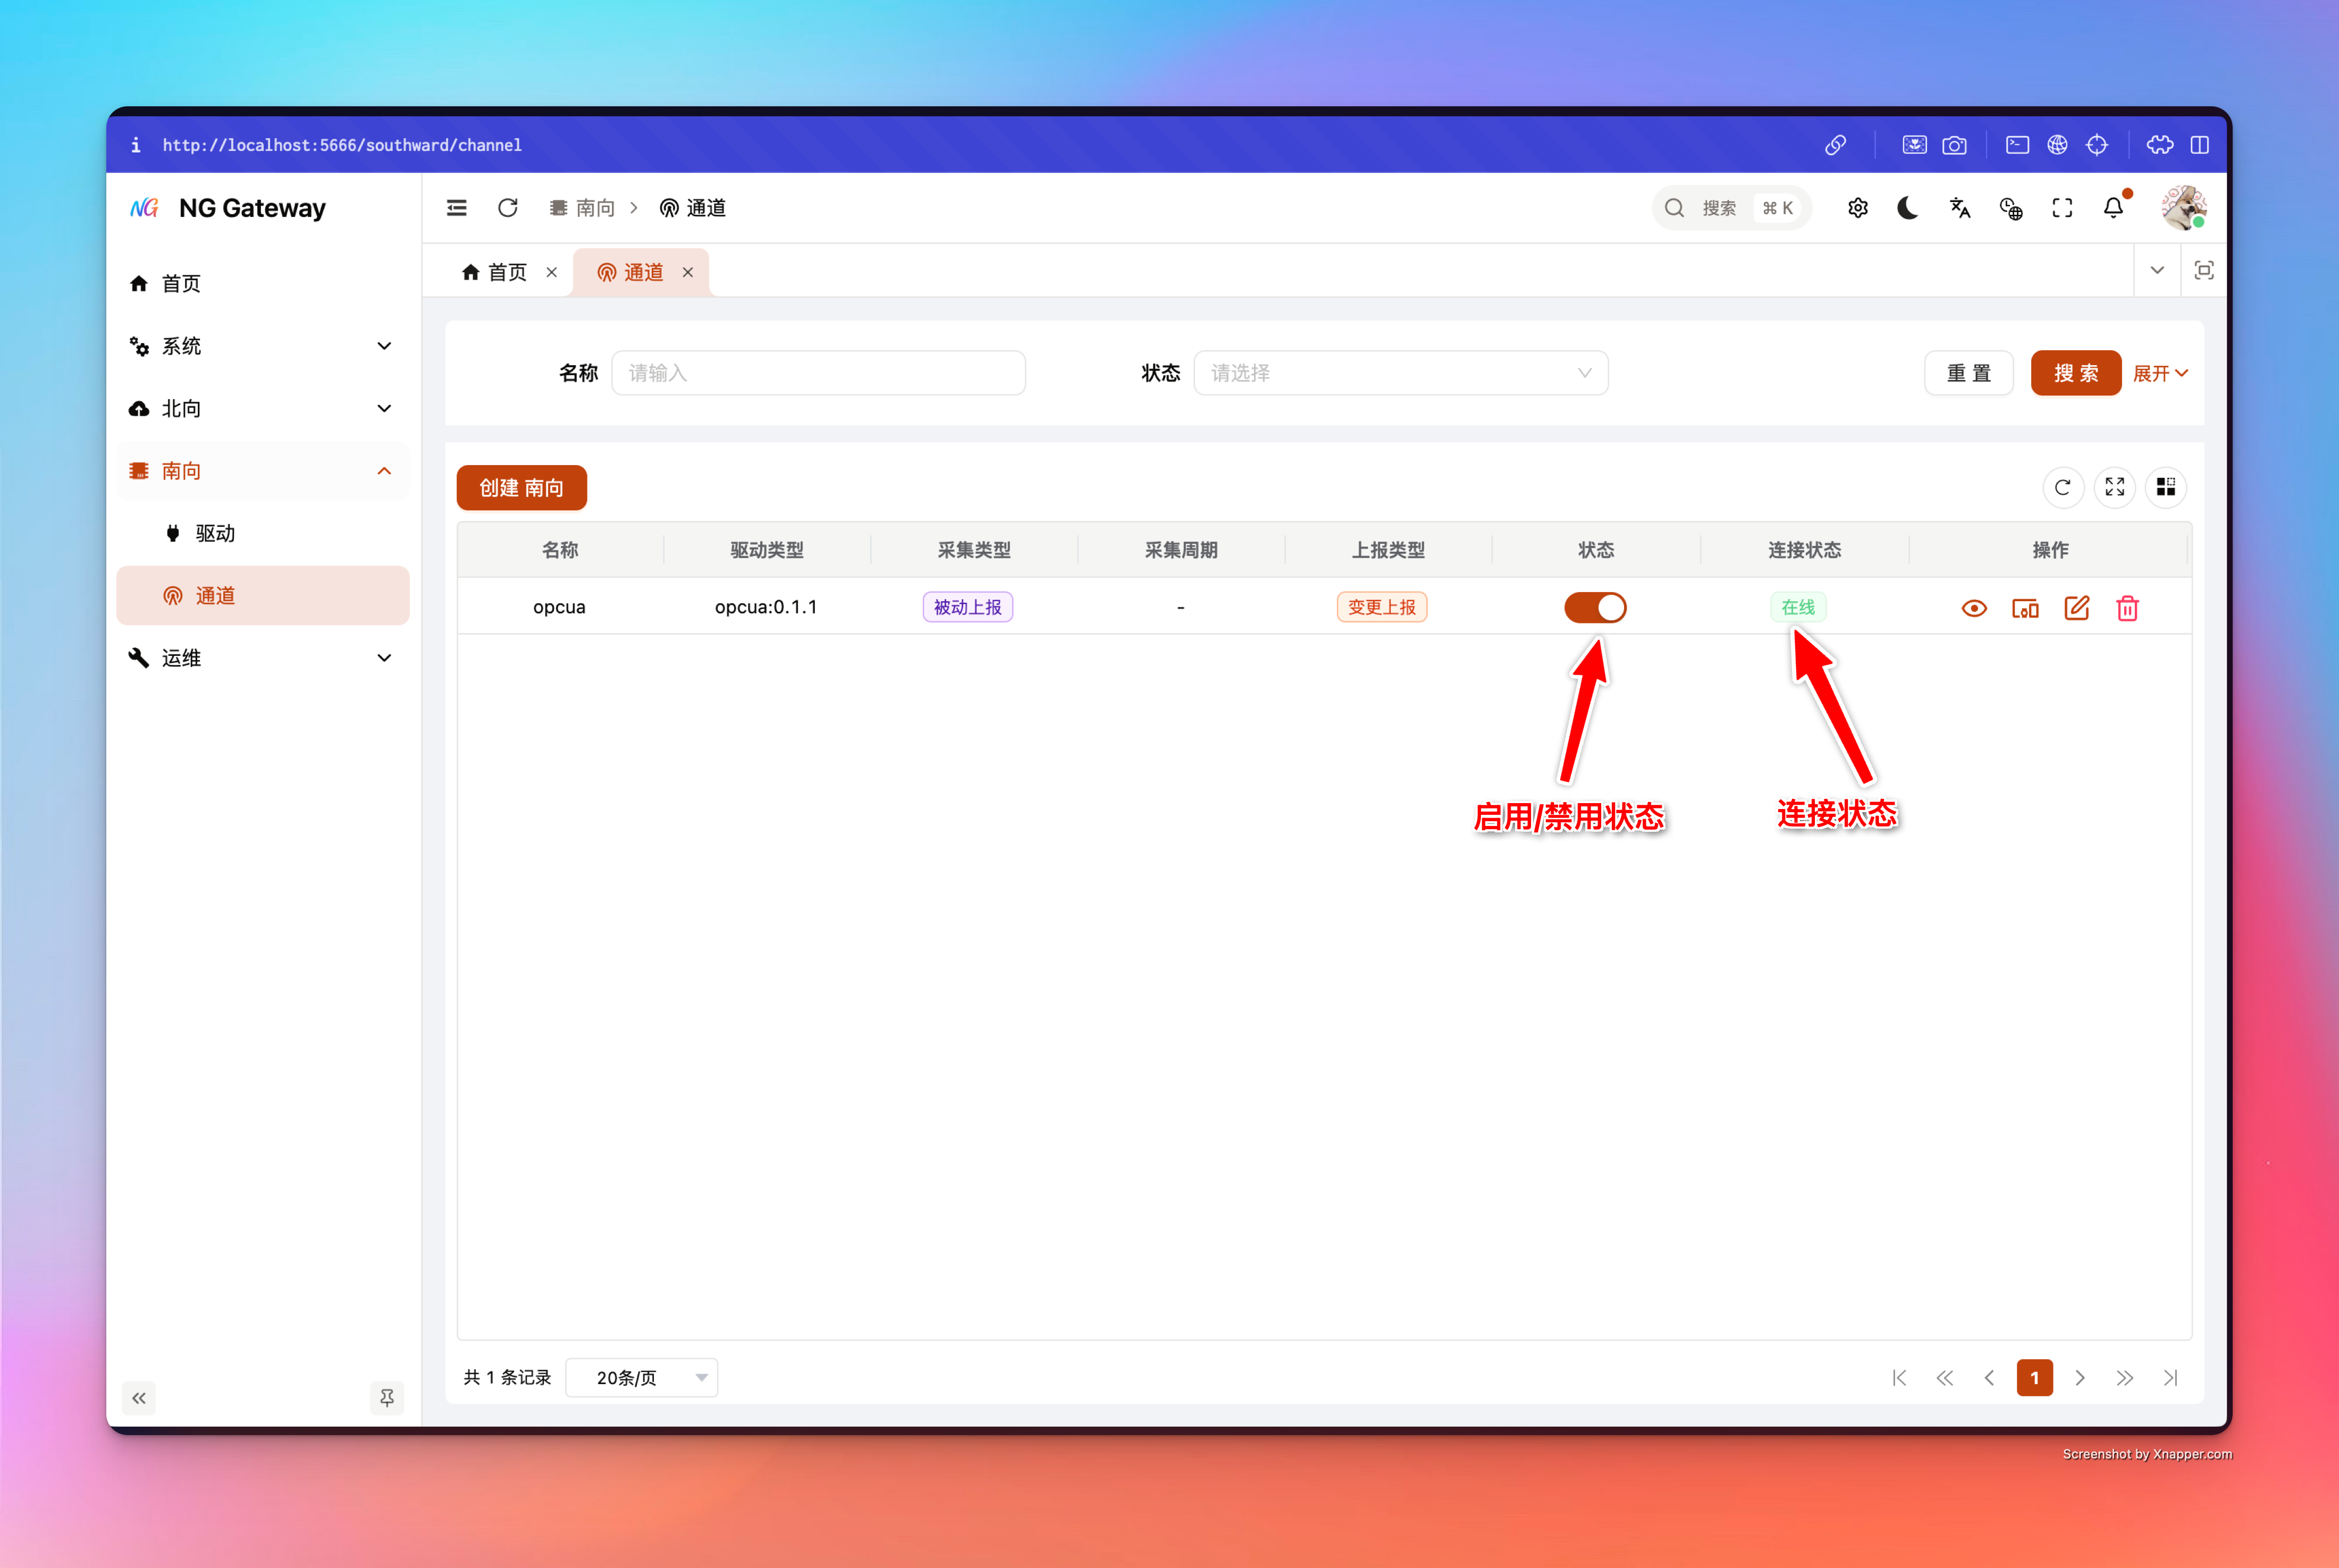2339x1568 pixels.
Task: Click the 重置 button
Action: (x=1968, y=373)
